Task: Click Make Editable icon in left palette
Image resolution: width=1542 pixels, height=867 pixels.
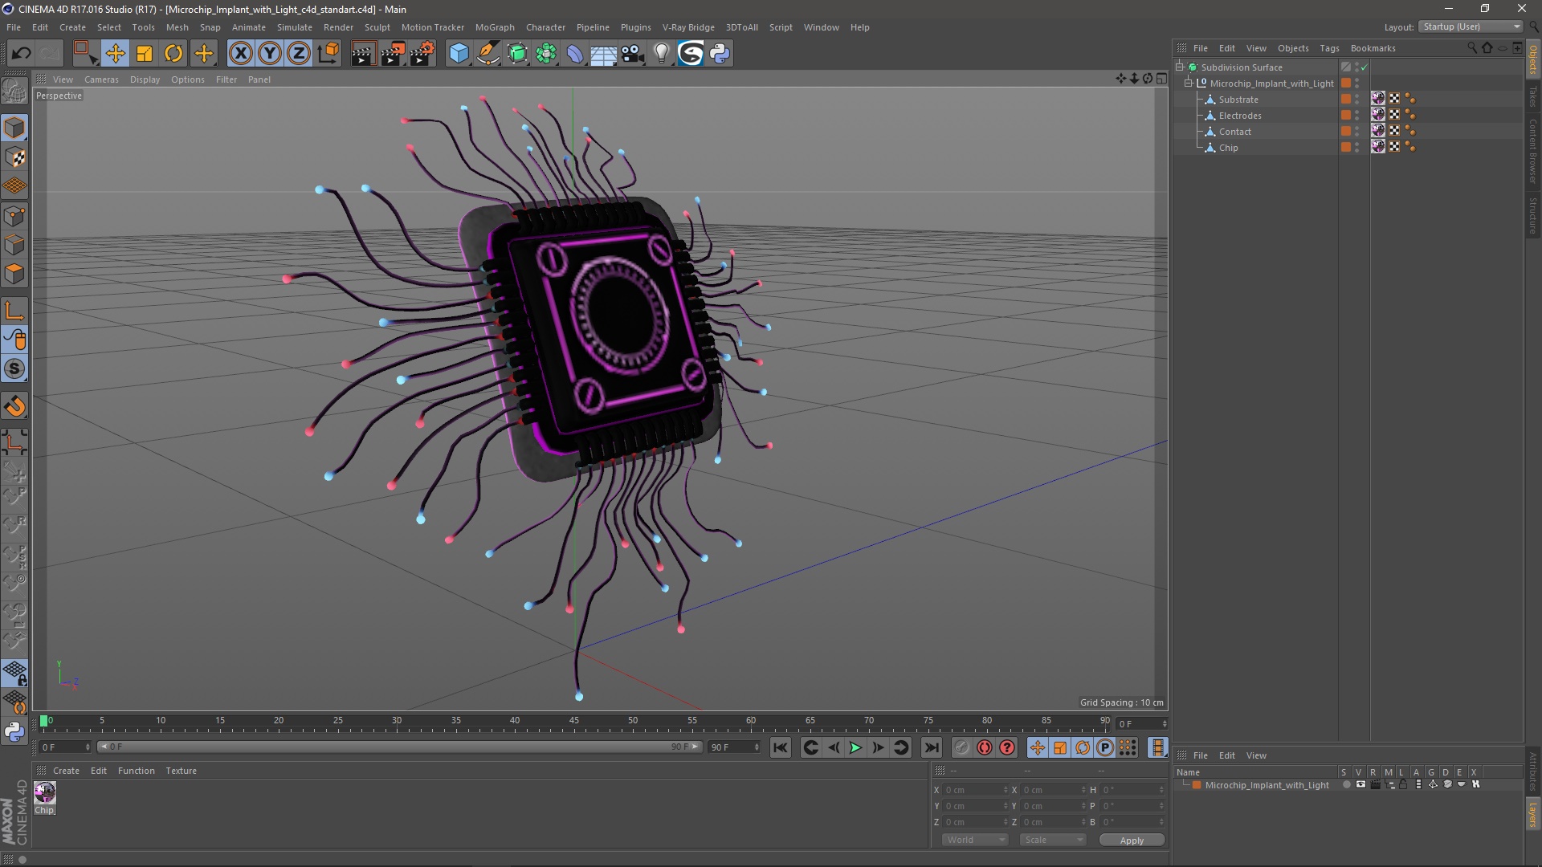Action: (x=14, y=92)
